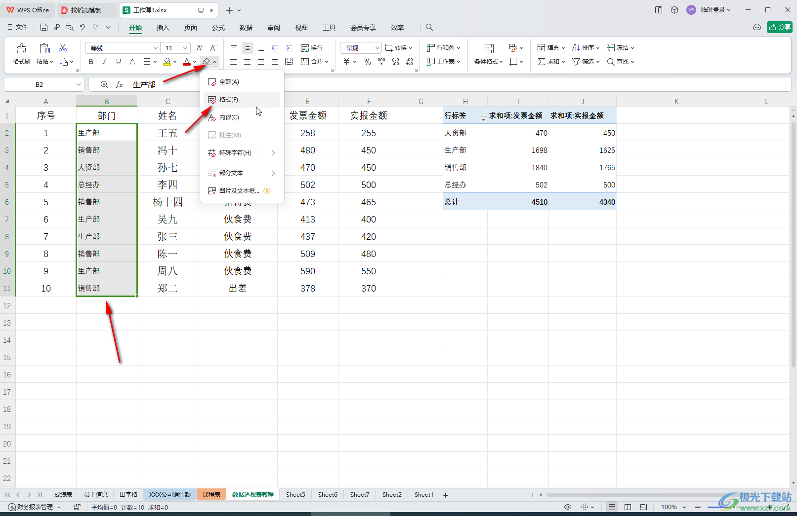This screenshot has height=516, width=797.
Task: Switch to page layout view in status bar
Action: 628,507
